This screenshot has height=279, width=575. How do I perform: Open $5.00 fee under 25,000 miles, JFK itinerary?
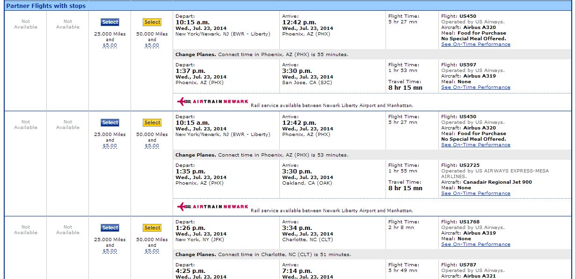coord(110,251)
